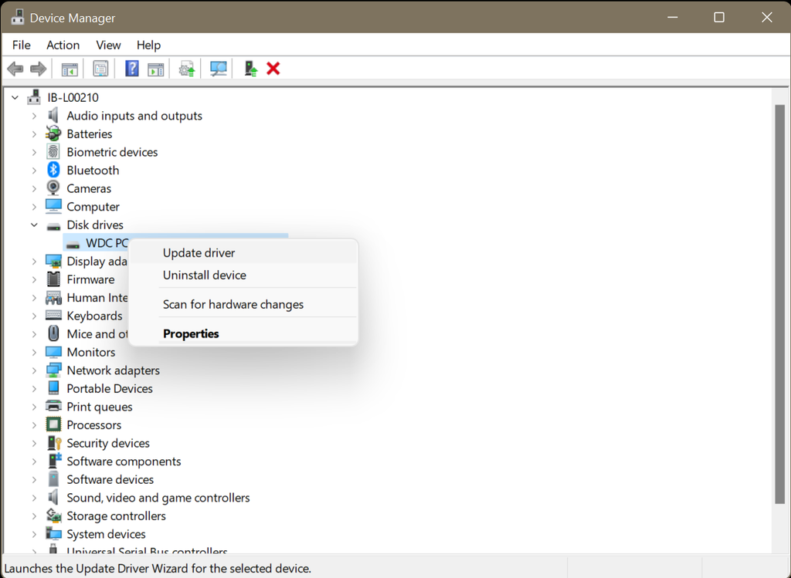The image size is (791, 578).
Task: Click the Audio inputs and outputs speaker icon
Action: (53, 116)
